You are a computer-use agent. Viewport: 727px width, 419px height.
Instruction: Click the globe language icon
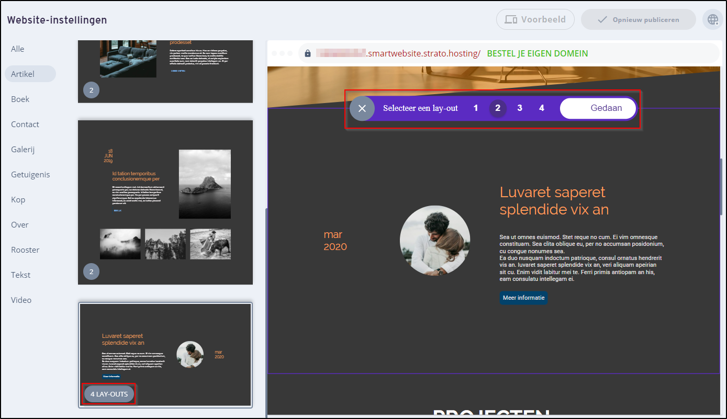pyautogui.click(x=713, y=20)
